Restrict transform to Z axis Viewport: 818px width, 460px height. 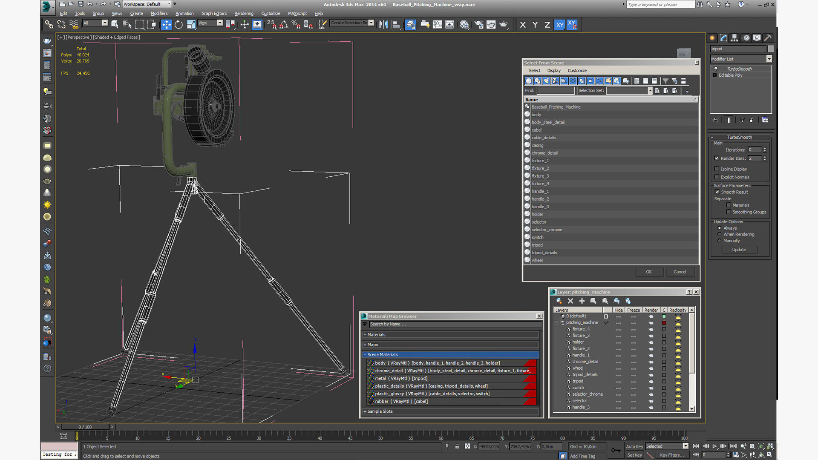pyautogui.click(x=547, y=25)
